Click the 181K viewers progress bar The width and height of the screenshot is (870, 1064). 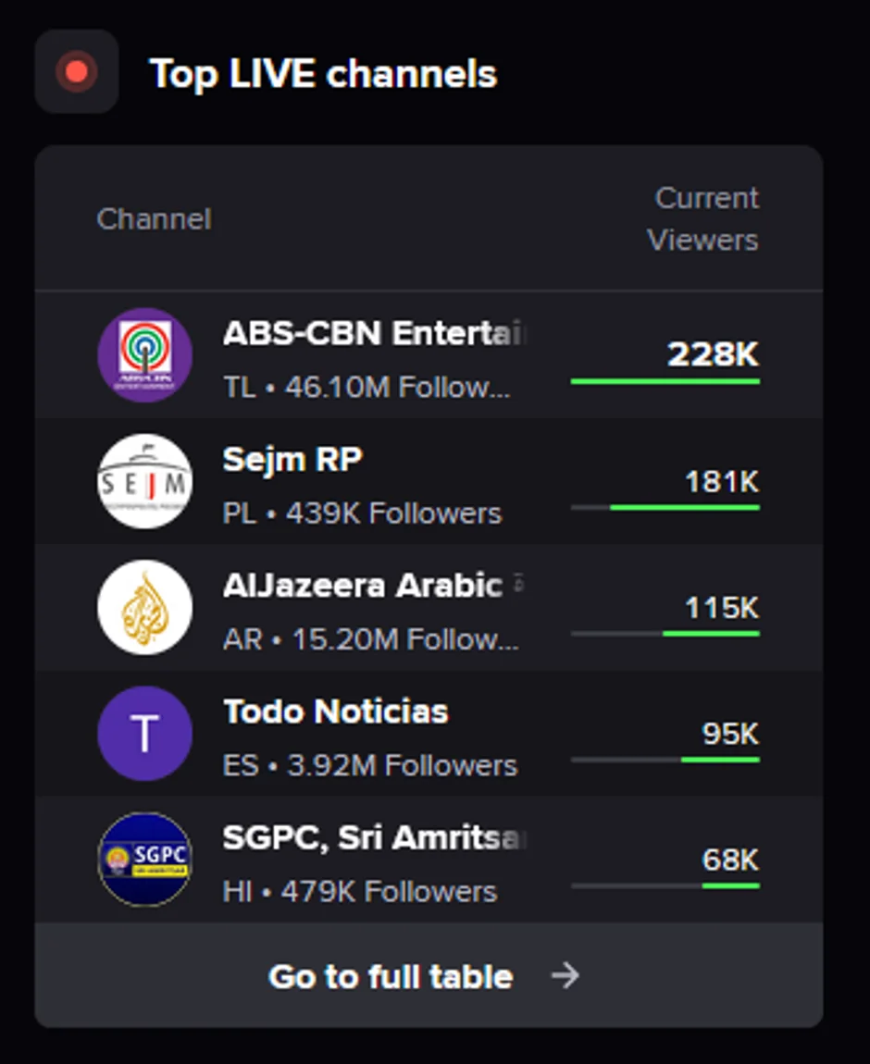(665, 507)
